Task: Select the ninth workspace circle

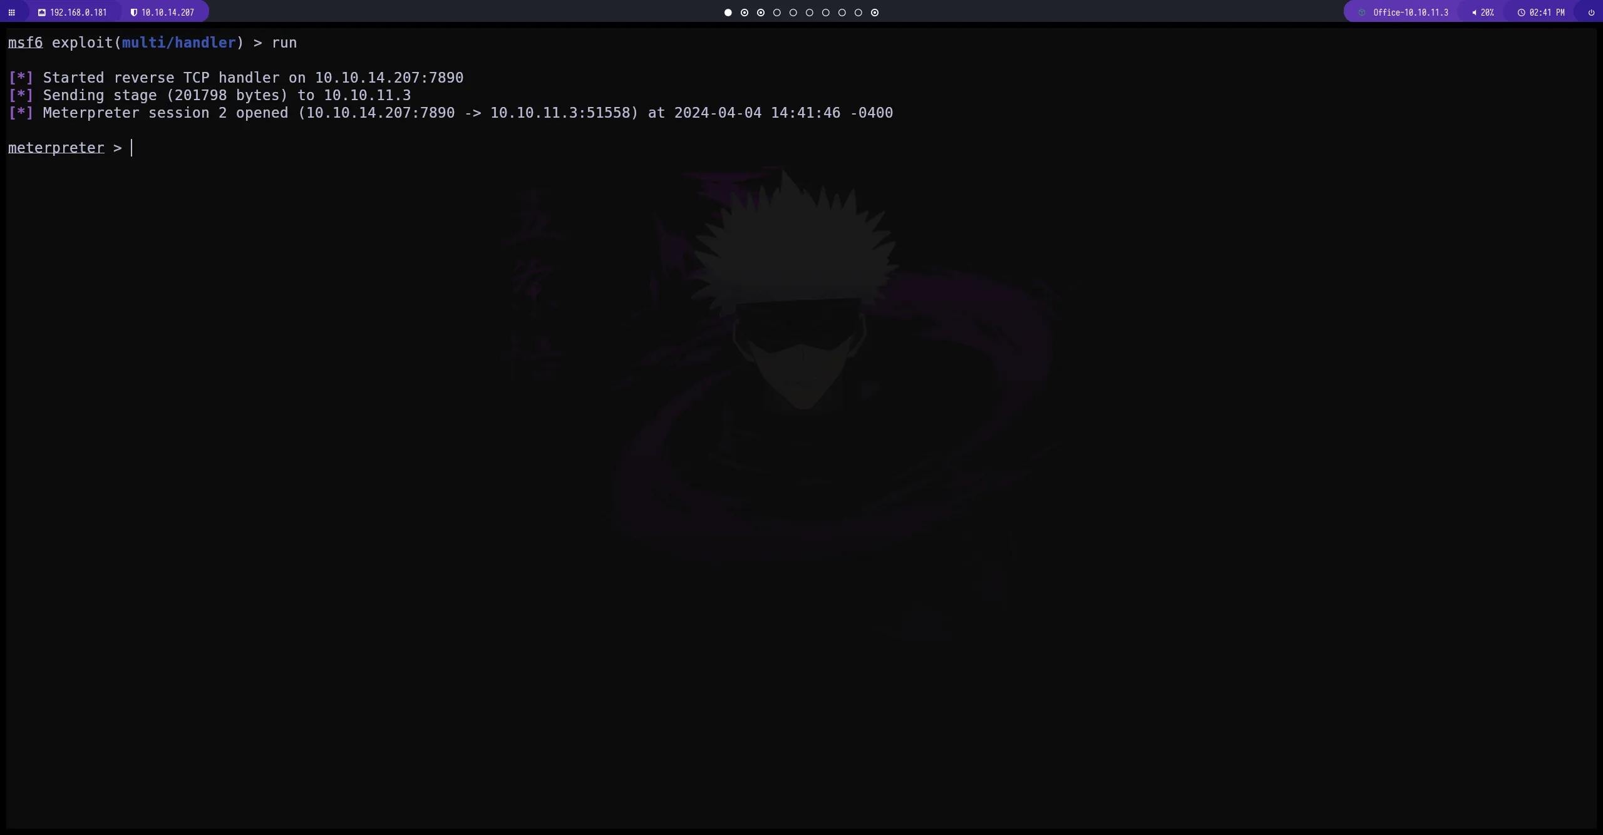Action: pos(858,13)
